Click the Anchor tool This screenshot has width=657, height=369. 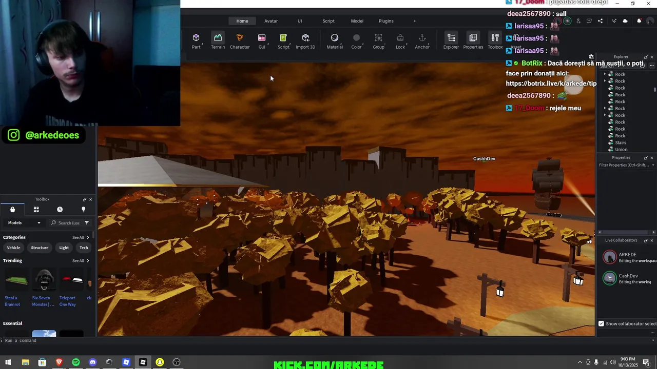pyautogui.click(x=422, y=41)
